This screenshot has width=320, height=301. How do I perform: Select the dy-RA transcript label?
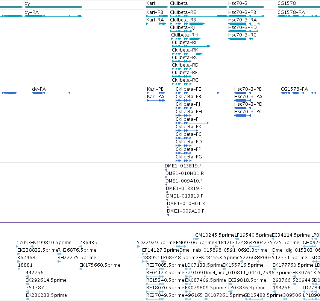pyautogui.click(x=32, y=12)
